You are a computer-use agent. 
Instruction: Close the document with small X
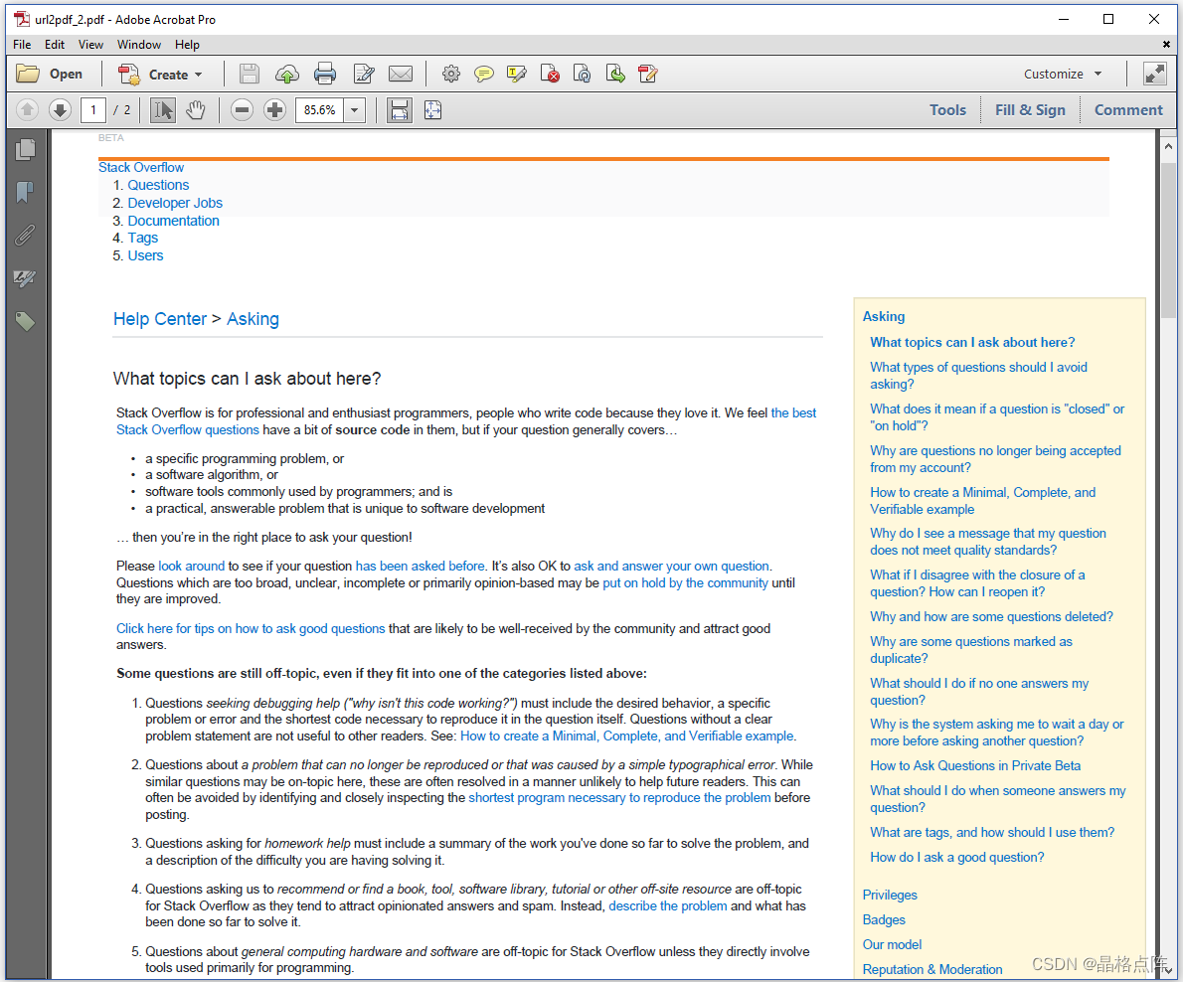click(1166, 45)
